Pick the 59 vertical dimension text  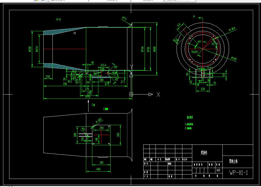(224, 75)
